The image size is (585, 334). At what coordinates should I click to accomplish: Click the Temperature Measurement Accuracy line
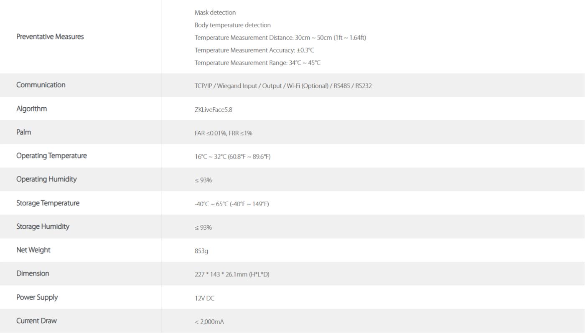click(x=254, y=51)
